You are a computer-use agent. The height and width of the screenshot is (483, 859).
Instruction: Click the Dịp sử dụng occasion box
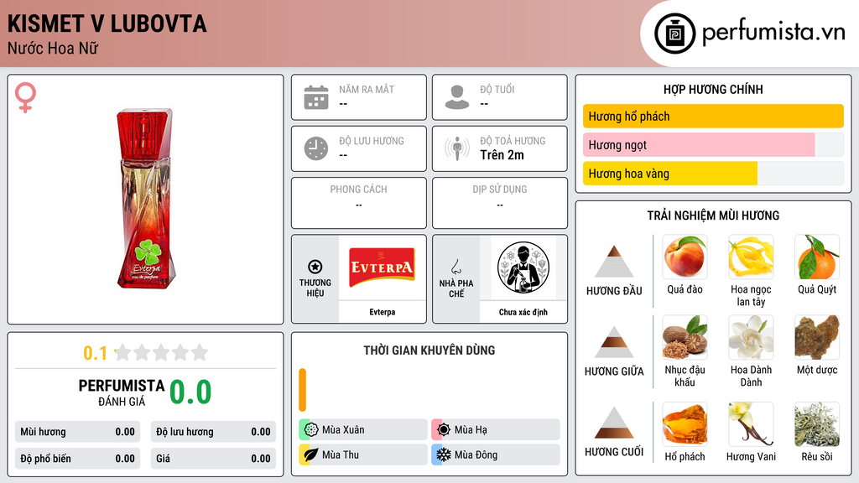coord(500,203)
